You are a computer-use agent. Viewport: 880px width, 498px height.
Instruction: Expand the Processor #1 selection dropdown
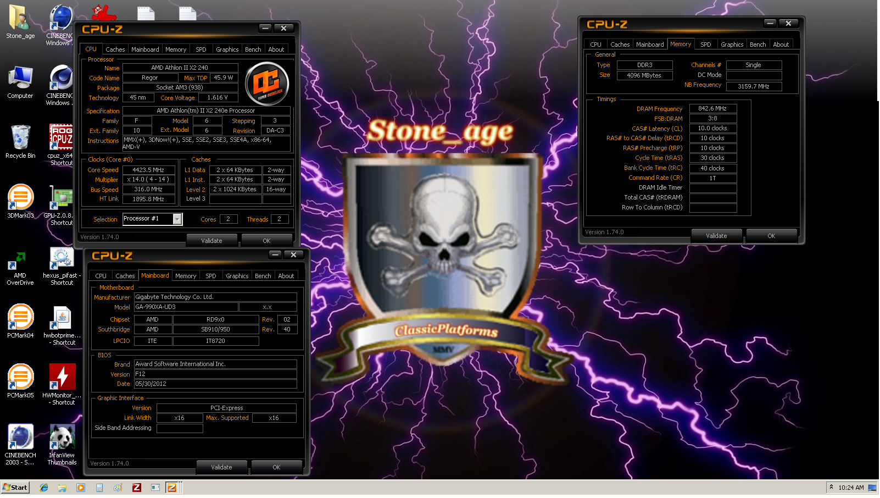pyautogui.click(x=177, y=219)
